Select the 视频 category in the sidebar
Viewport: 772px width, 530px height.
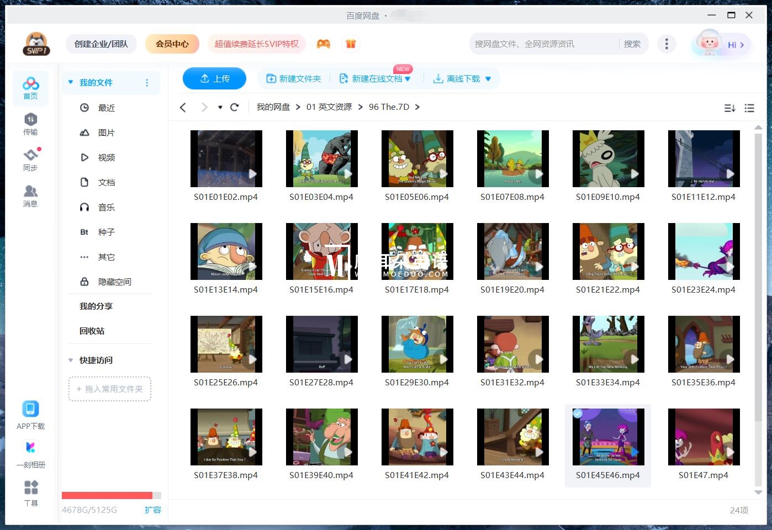pyautogui.click(x=105, y=157)
